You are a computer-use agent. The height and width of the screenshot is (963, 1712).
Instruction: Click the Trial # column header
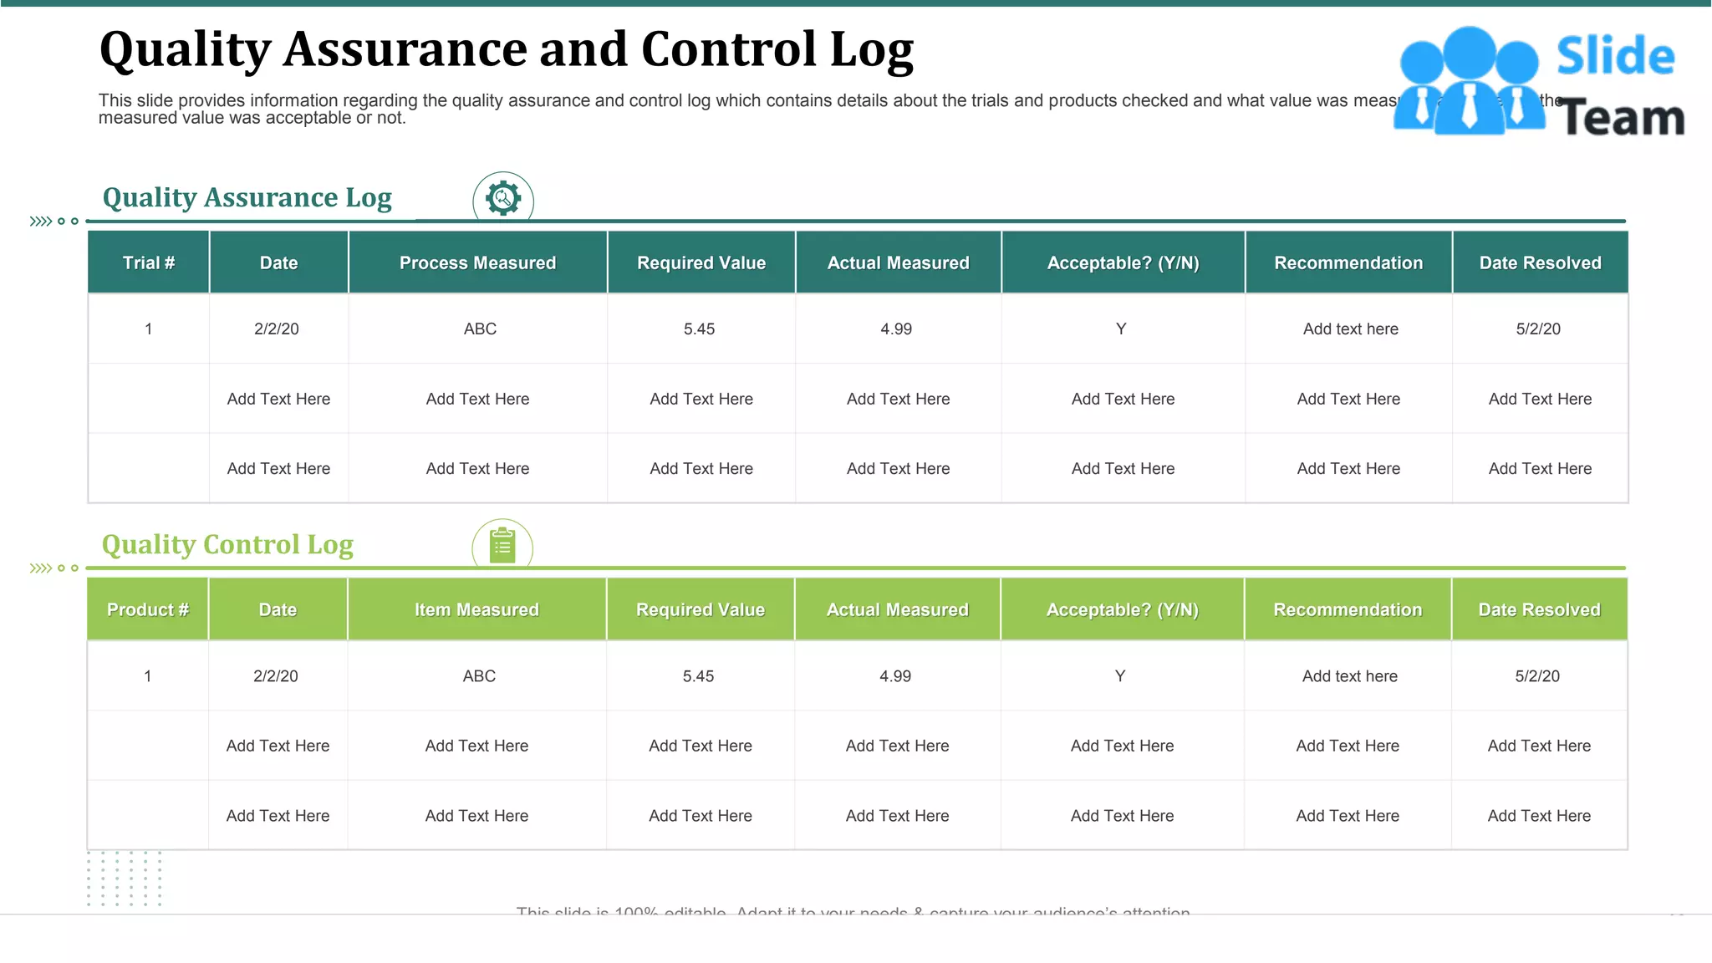tap(149, 263)
